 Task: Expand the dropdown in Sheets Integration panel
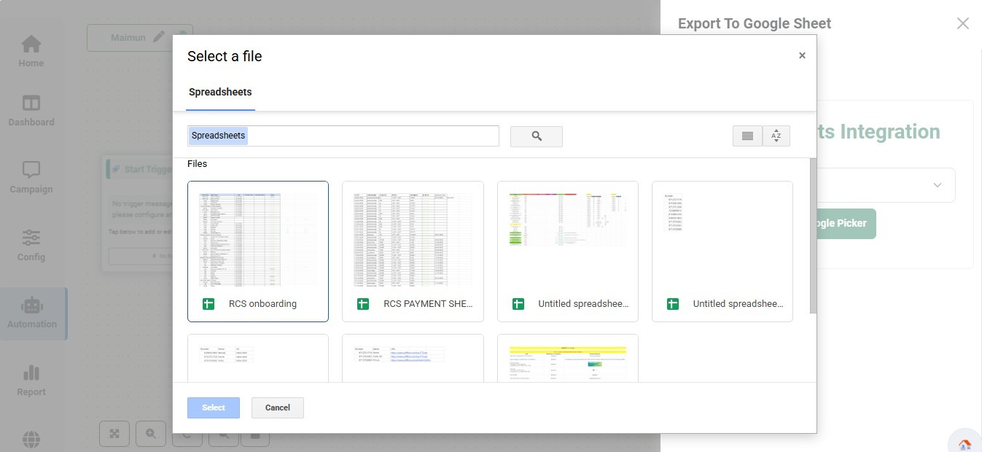pyautogui.click(x=938, y=185)
